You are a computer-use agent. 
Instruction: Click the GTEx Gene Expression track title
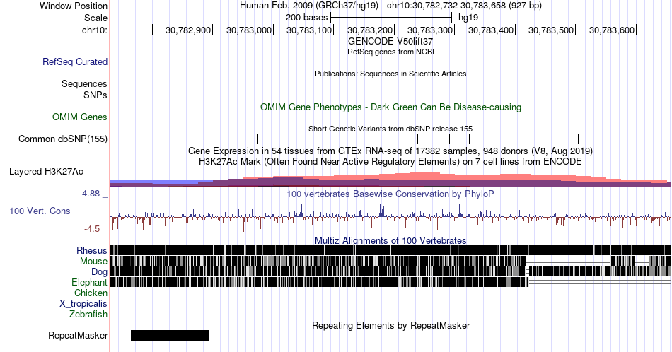click(x=390, y=151)
